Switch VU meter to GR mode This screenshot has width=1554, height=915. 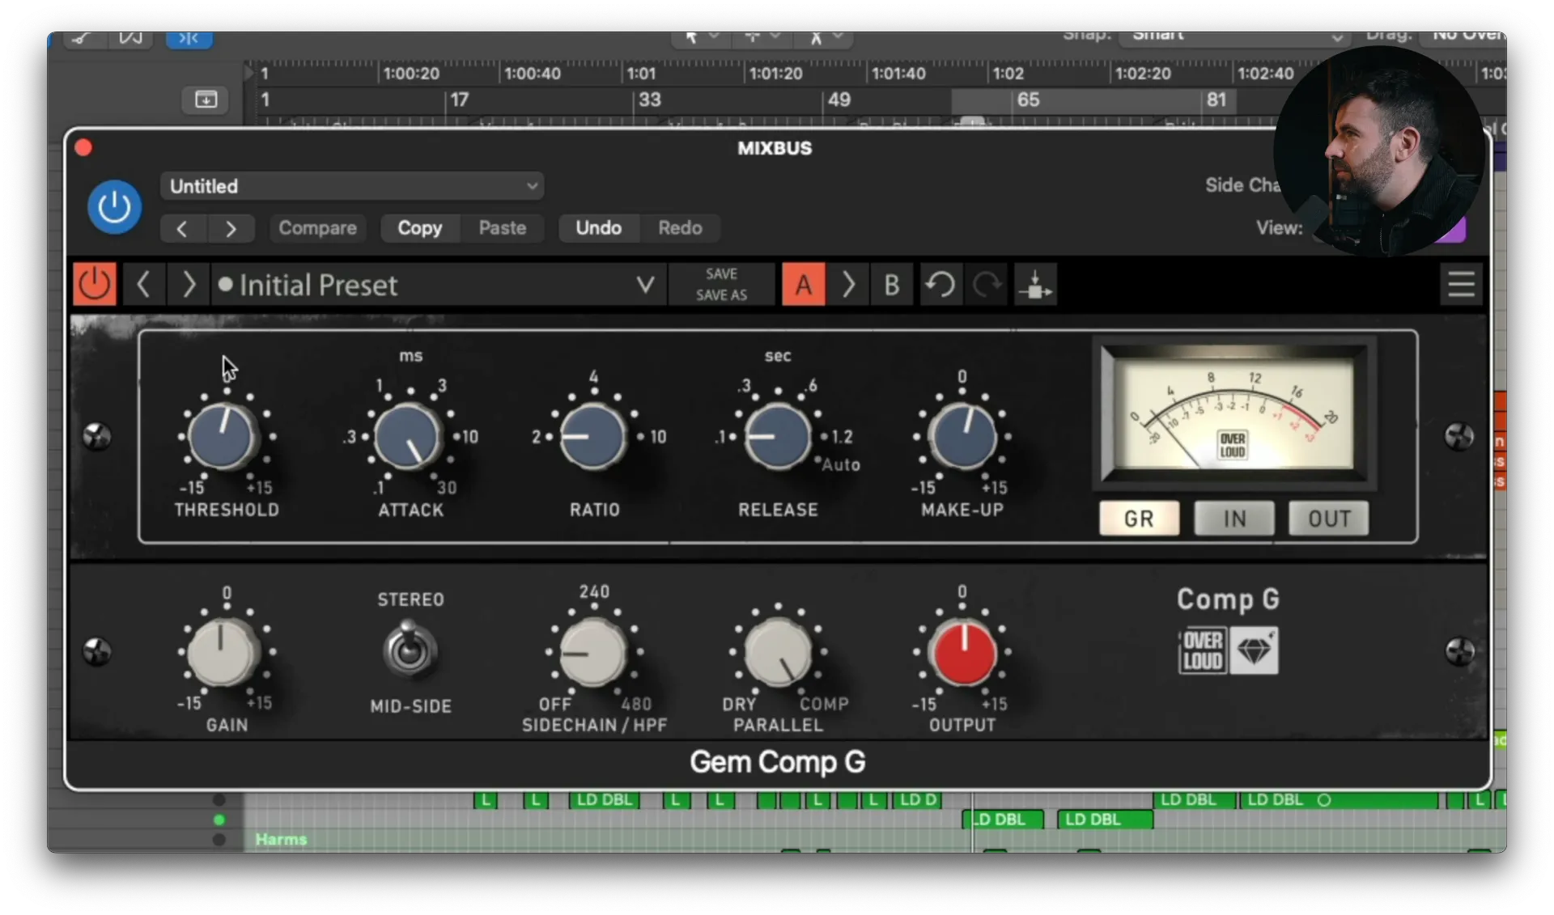(x=1139, y=519)
